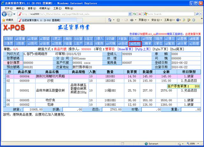Viewport: 204px width, 147px height.
Task: Expand the address bar dropdown arrow
Action: click(129, 14)
